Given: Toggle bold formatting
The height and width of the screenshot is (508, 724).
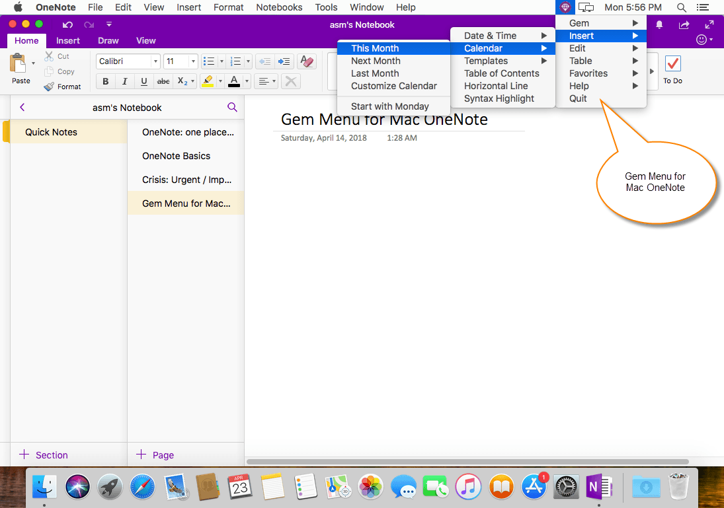Looking at the screenshot, I should click(x=105, y=82).
